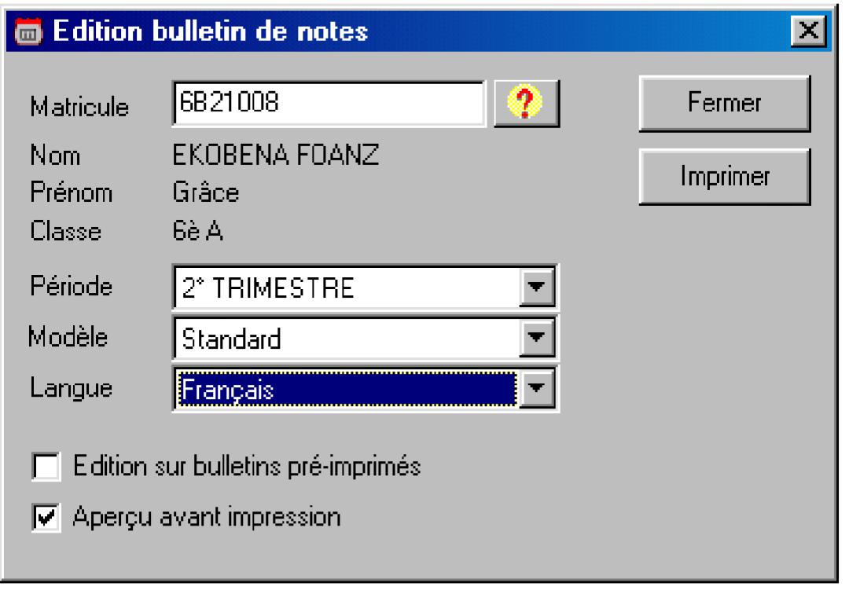Click the Prénom value Grâce
This screenshot has height=590, width=849.
pos(205,192)
